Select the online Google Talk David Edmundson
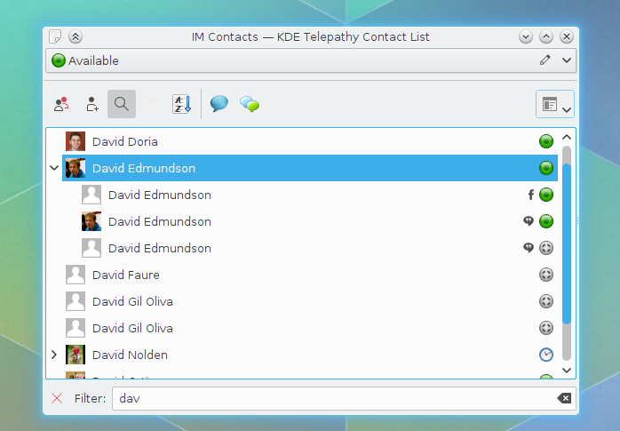 coord(318,221)
